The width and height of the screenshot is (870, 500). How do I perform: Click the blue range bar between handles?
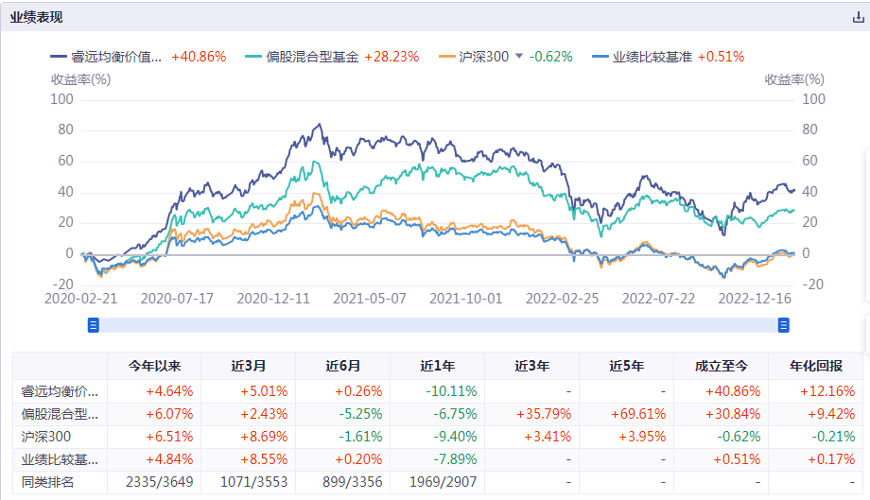(438, 325)
